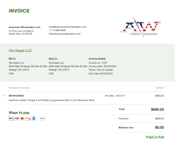Screen dimensions: 175x146
Task: Choose the Mastercard payment icon
Action: click(22, 118)
